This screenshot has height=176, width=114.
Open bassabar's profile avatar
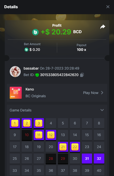pos(15,72)
